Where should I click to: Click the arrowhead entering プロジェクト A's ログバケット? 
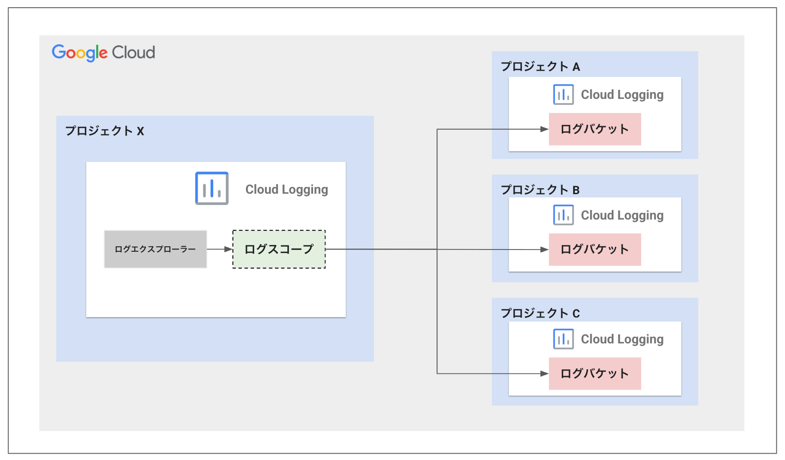point(544,129)
